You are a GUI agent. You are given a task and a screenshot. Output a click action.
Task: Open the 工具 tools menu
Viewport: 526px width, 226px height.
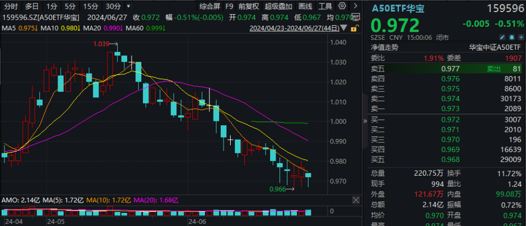(325, 6)
